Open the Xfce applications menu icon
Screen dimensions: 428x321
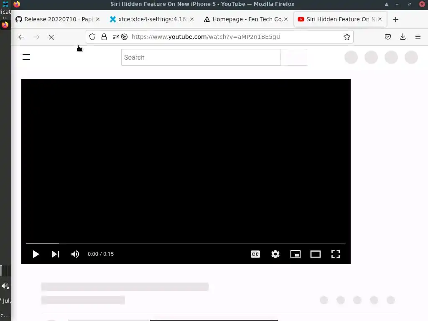[x=5, y=4]
